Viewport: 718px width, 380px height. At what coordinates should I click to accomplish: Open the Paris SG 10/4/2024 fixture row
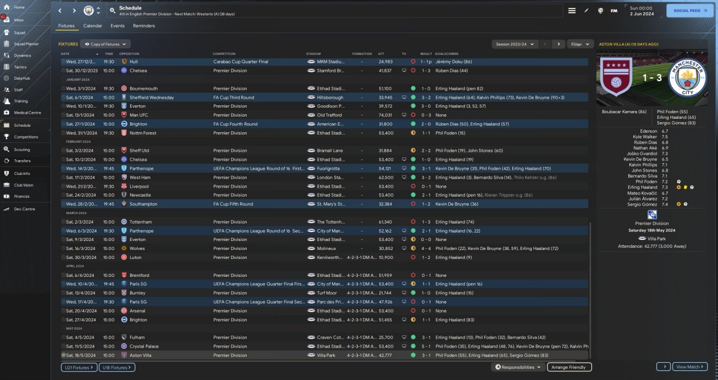(x=325, y=284)
